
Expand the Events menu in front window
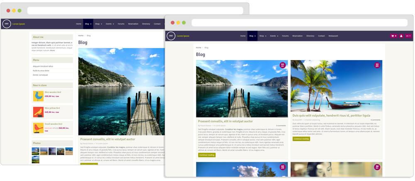(x=274, y=36)
